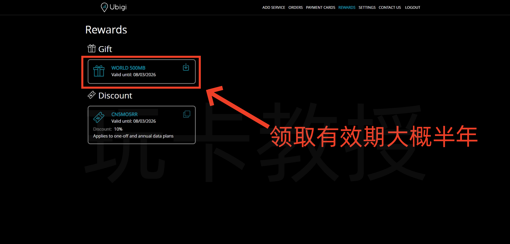Click the coupon ticket icon in the discount card
The image size is (510, 244).
(99, 117)
